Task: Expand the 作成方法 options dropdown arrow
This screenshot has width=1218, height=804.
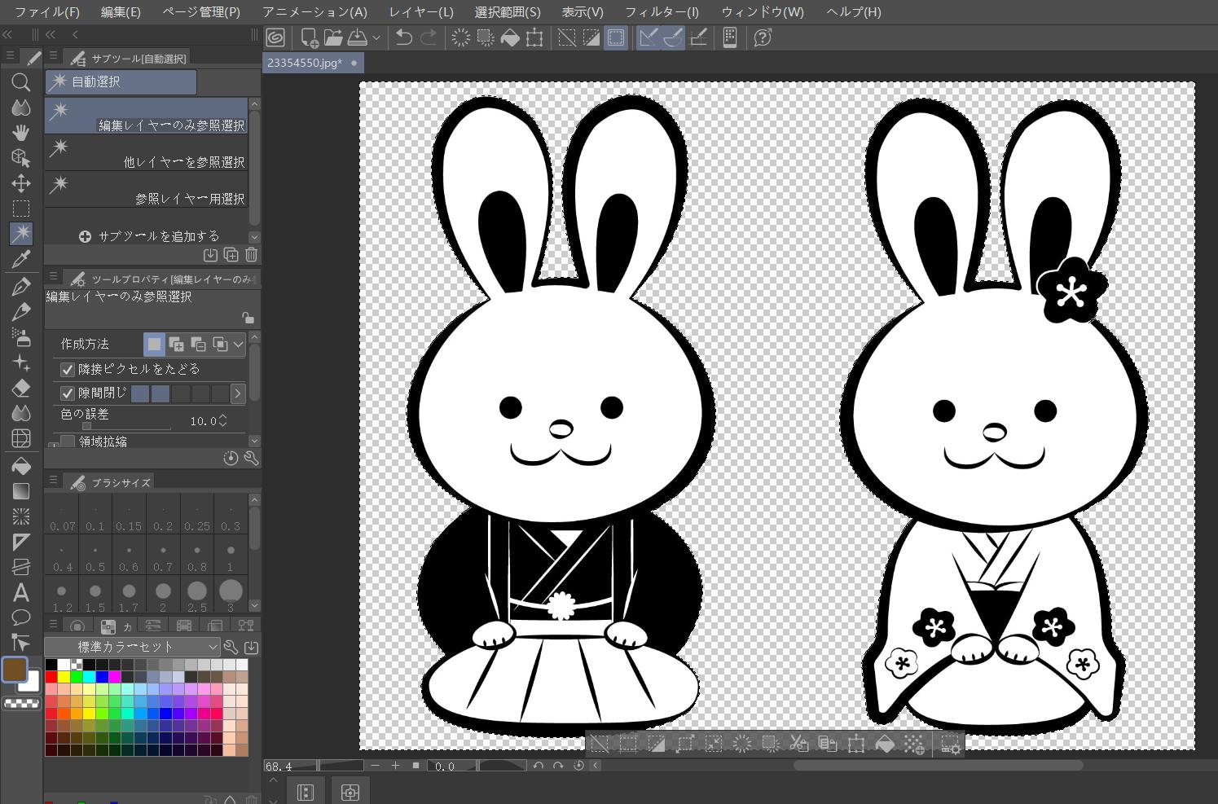Action: 239,344
